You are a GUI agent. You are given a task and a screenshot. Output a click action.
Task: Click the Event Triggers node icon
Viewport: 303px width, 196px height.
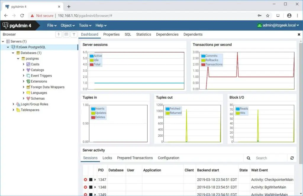pyautogui.click(x=28, y=76)
